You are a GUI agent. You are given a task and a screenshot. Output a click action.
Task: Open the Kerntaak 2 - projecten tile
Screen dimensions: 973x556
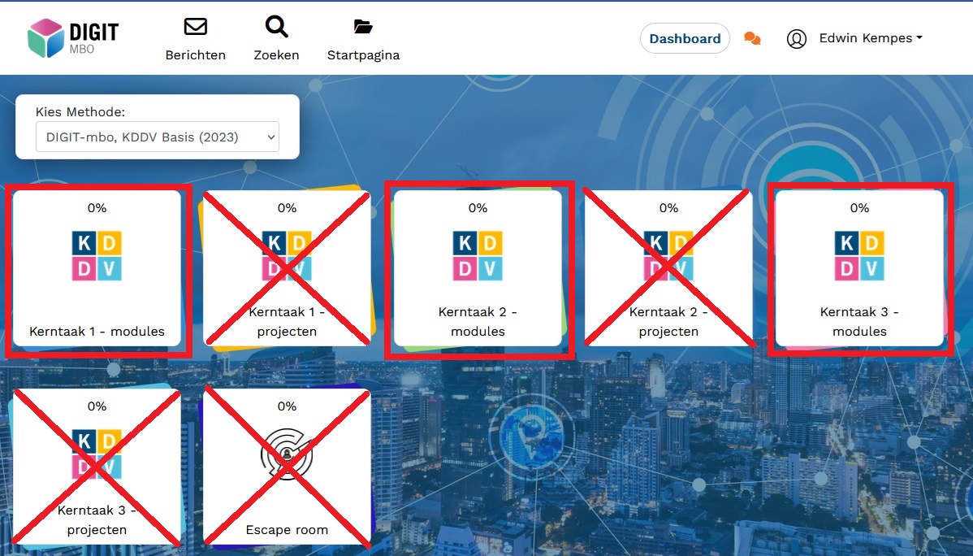[x=668, y=268]
